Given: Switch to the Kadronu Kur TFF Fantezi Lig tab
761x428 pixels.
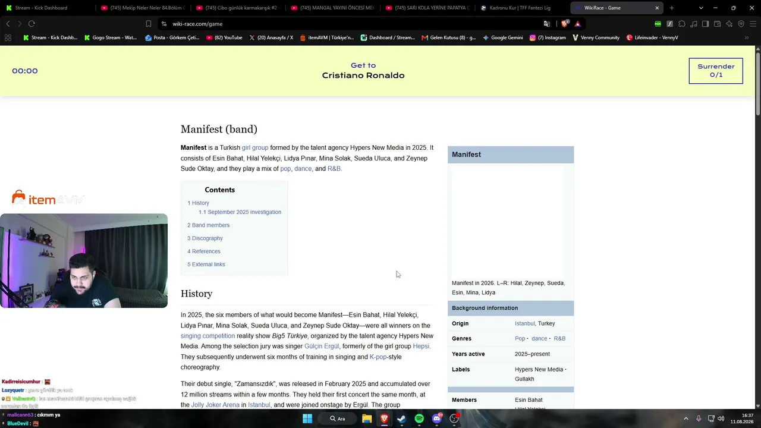Looking at the screenshot, I should pyautogui.click(x=523, y=8).
